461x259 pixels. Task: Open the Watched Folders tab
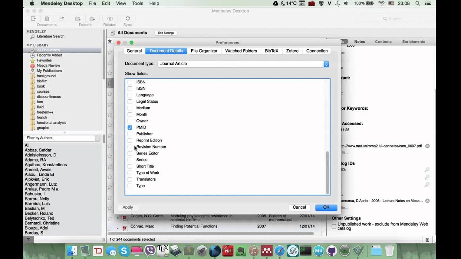pyautogui.click(x=241, y=51)
